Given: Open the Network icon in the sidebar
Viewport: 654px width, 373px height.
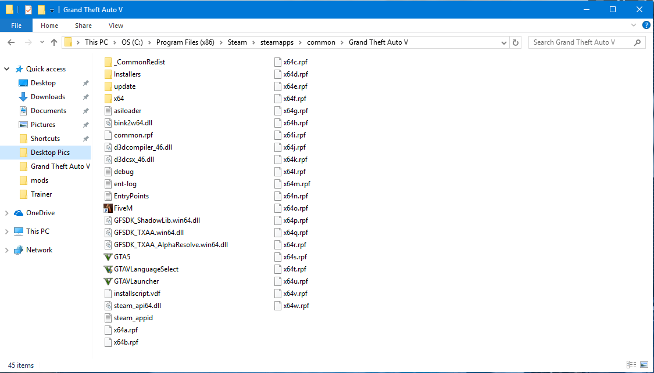Looking at the screenshot, I should point(19,250).
